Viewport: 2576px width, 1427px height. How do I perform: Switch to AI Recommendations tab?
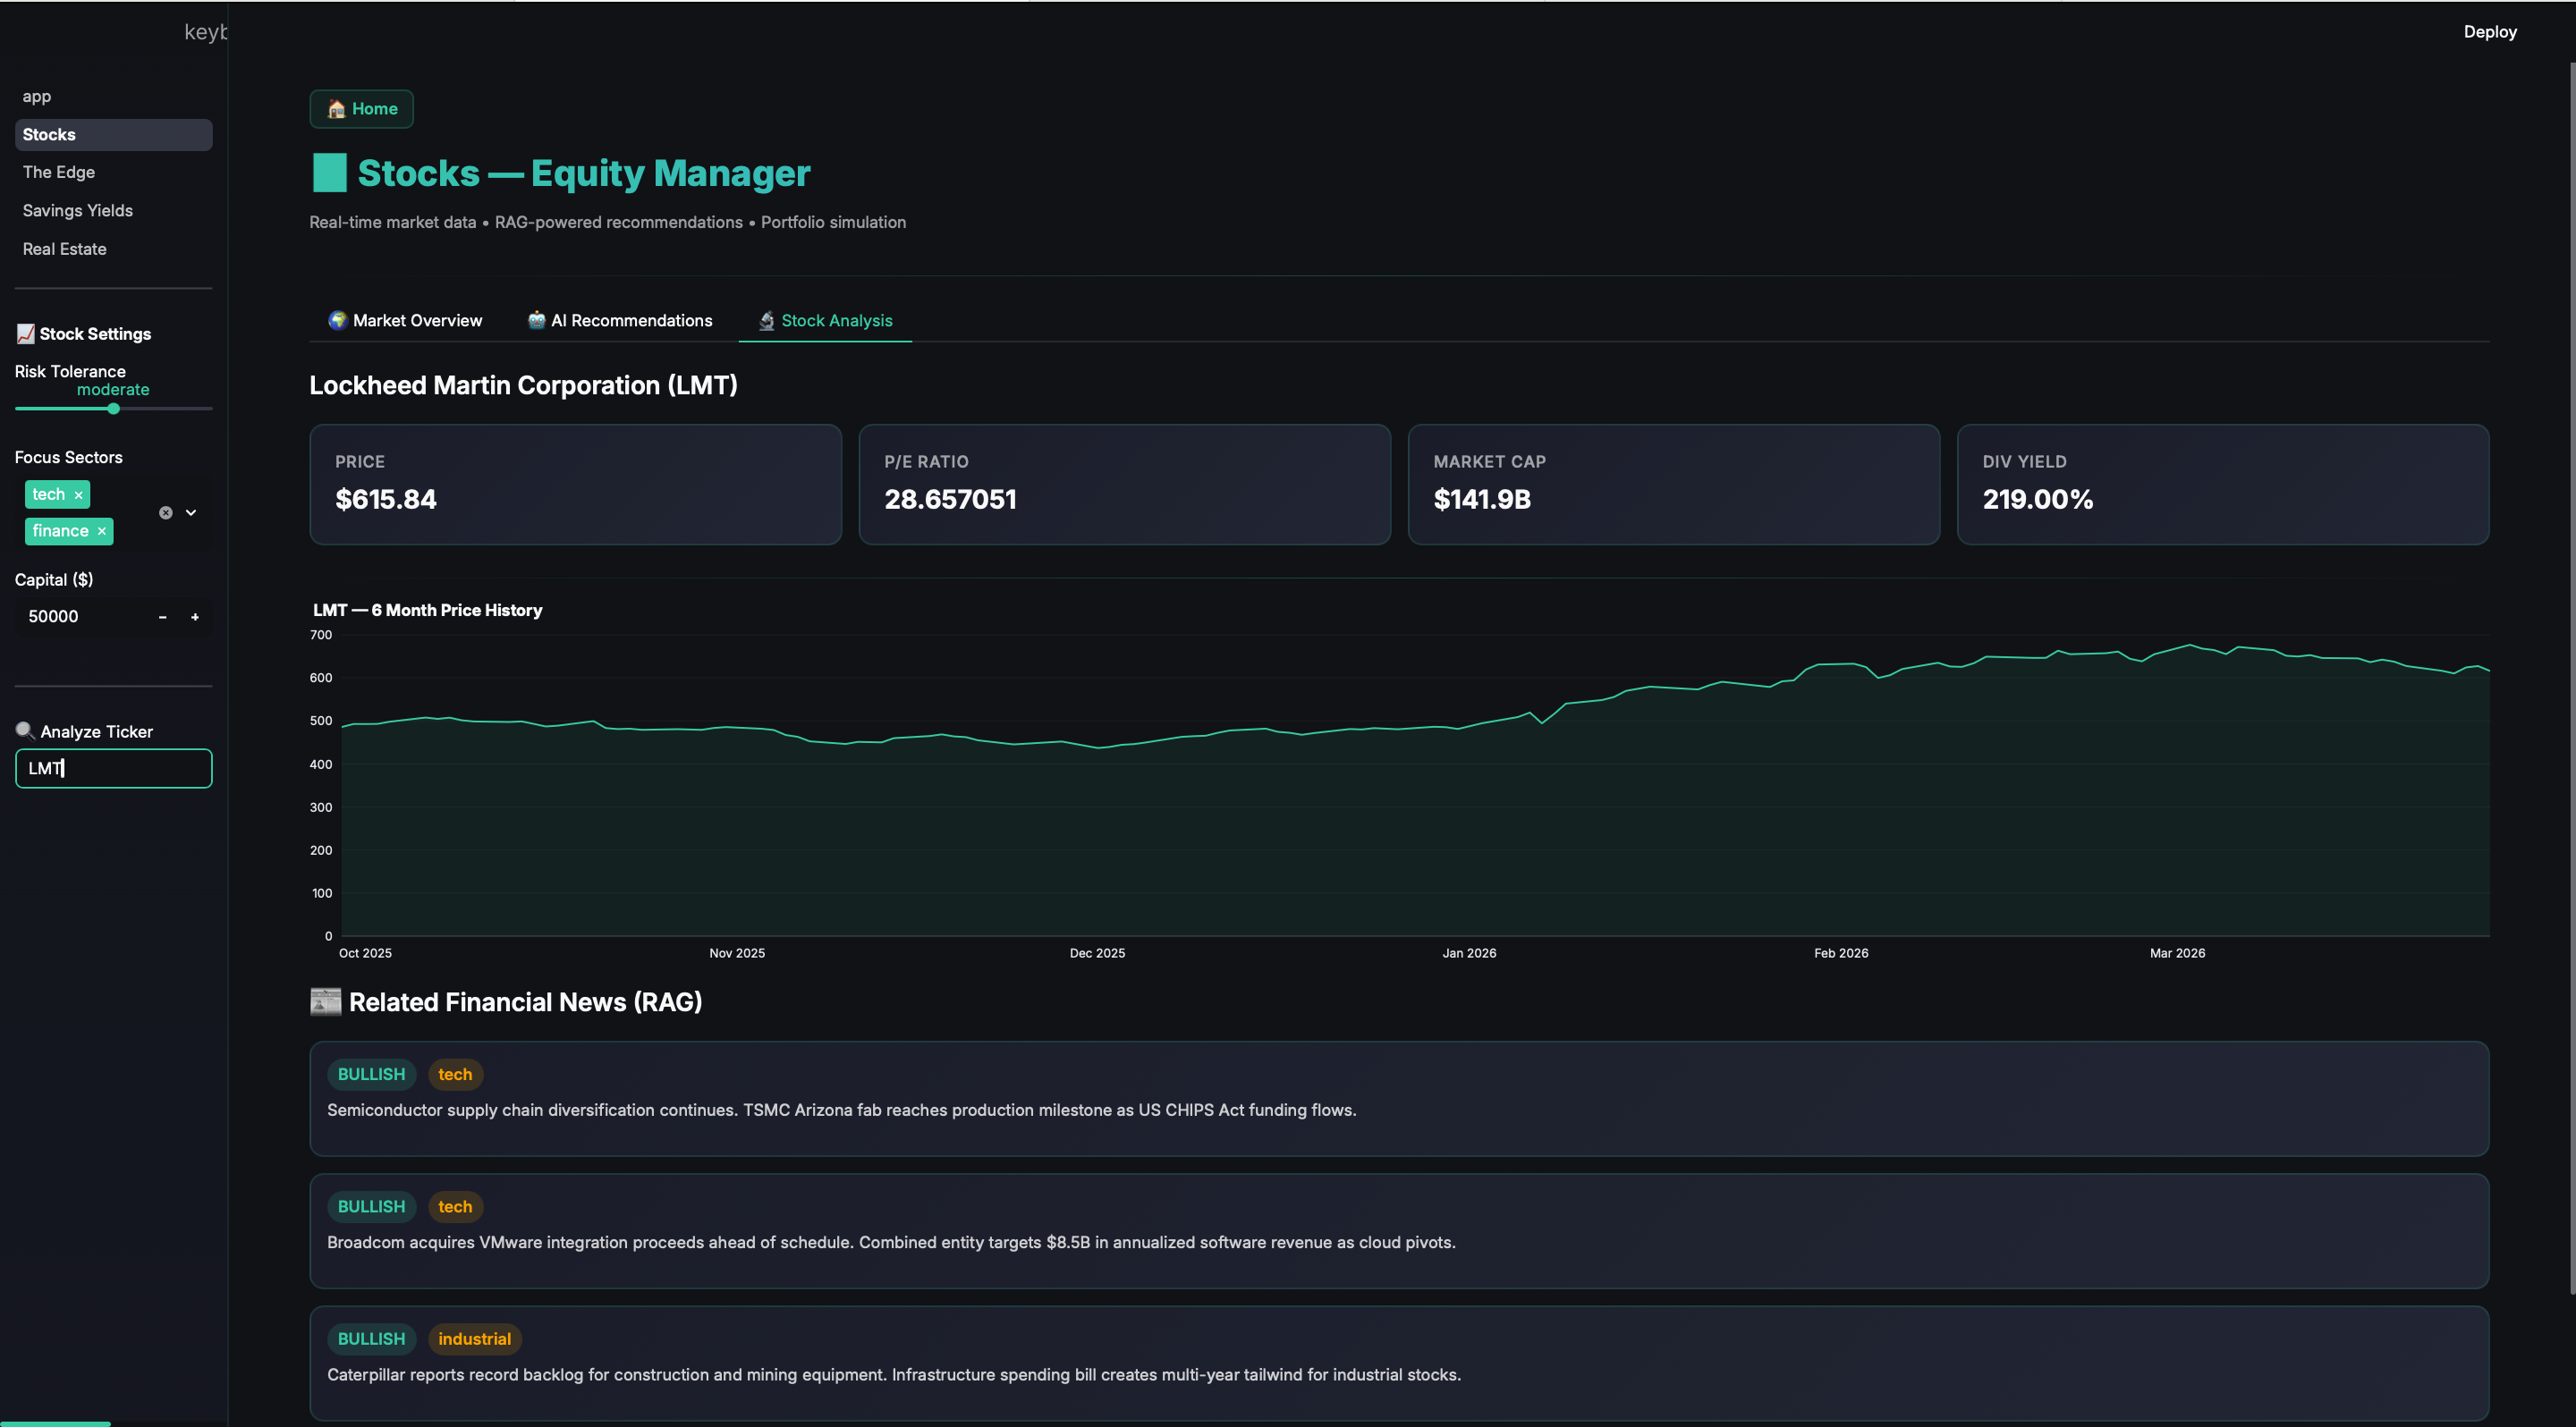click(620, 321)
